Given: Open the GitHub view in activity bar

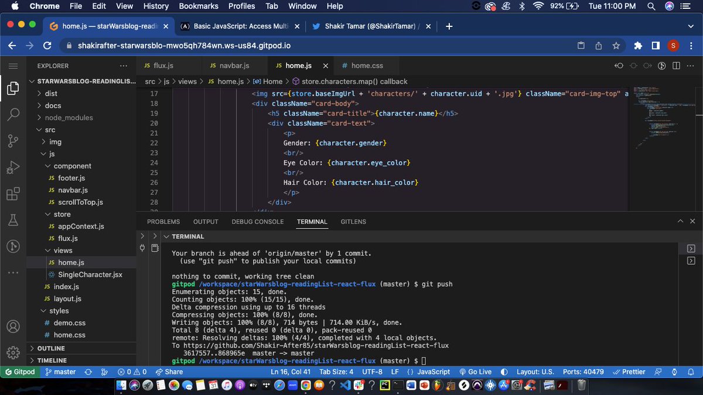Looking at the screenshot, I should 13,246.
